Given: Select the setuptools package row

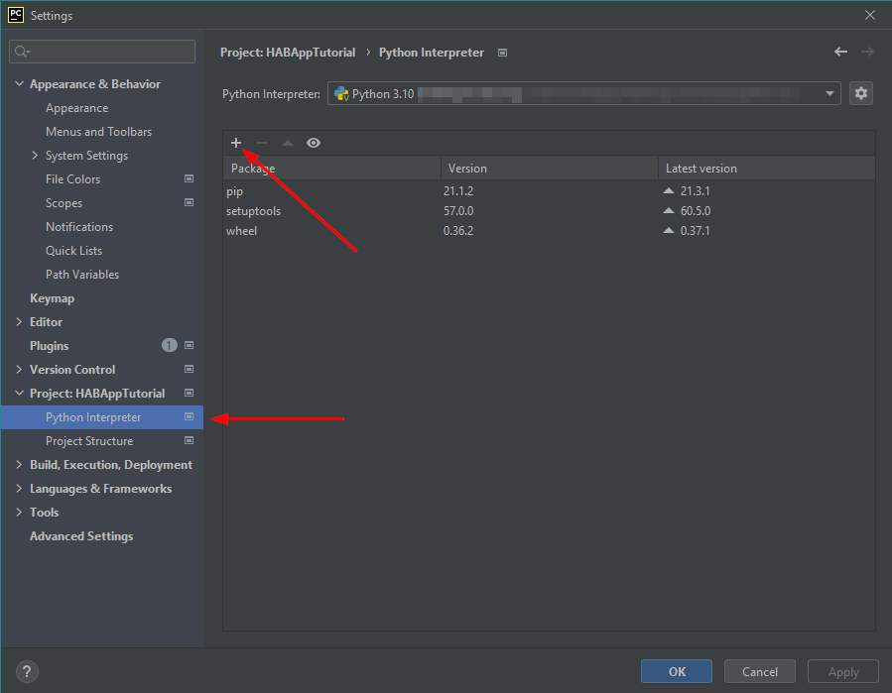Looking at the screenshot, I should point(549,211).
